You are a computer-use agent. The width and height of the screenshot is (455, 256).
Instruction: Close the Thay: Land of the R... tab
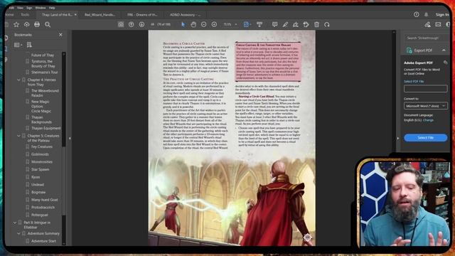75,15
